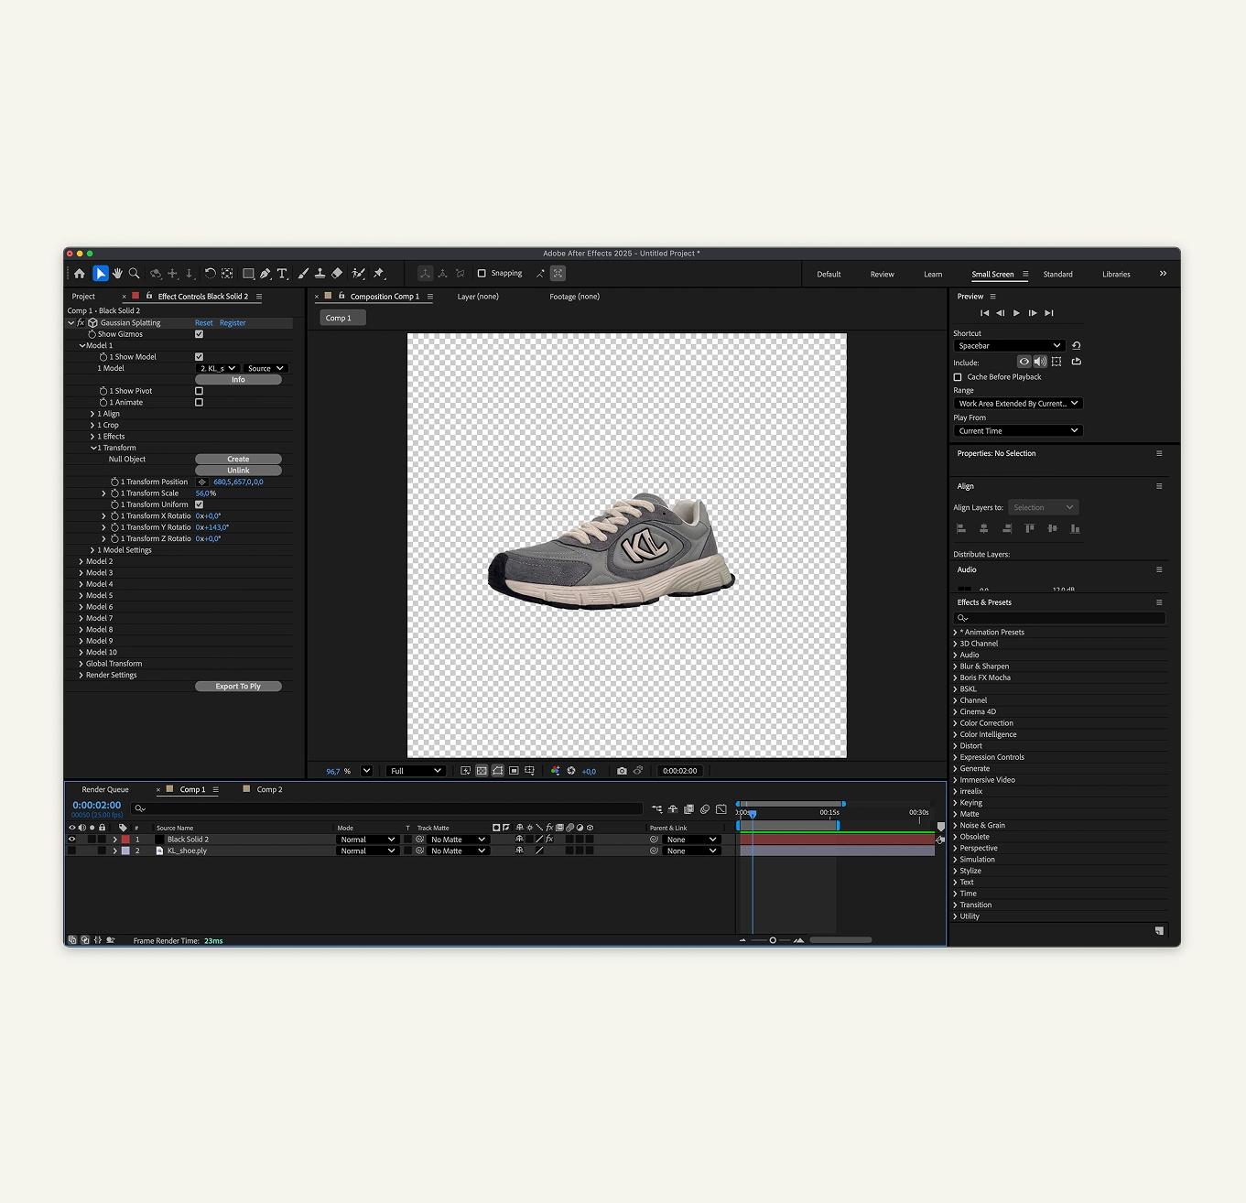
Task: Select the Rectangle shape tool
Action: 248,274
